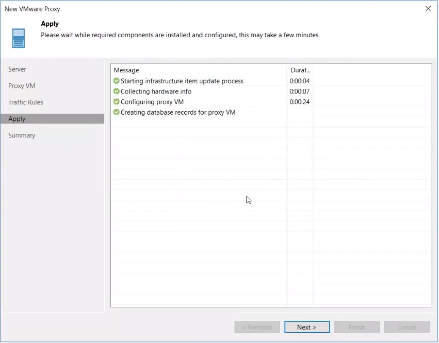Click the disabled Cancel button
The width and height of the screenshot is (439, 343).
[407, 327]
